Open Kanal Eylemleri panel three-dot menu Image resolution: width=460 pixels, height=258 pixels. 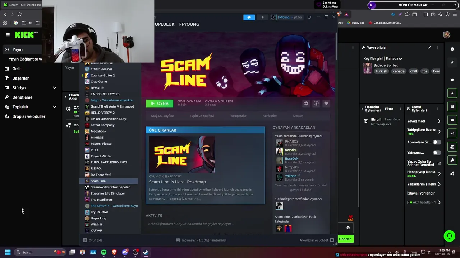click(x=438, y=109)
